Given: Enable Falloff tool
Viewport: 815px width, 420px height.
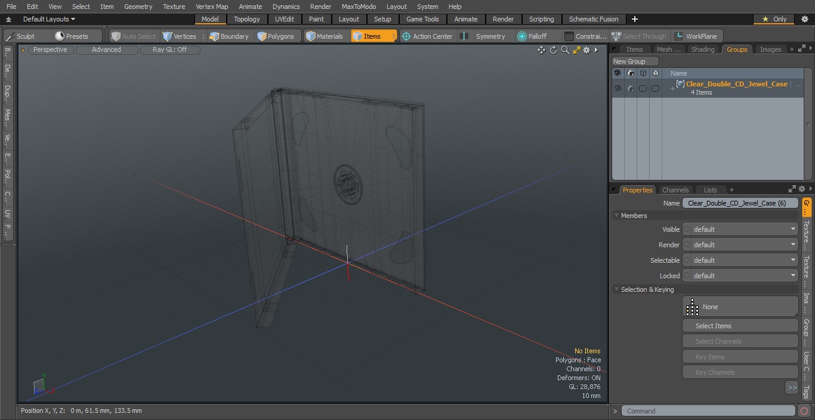Looking at the screenshot, I should coord(532,36).
